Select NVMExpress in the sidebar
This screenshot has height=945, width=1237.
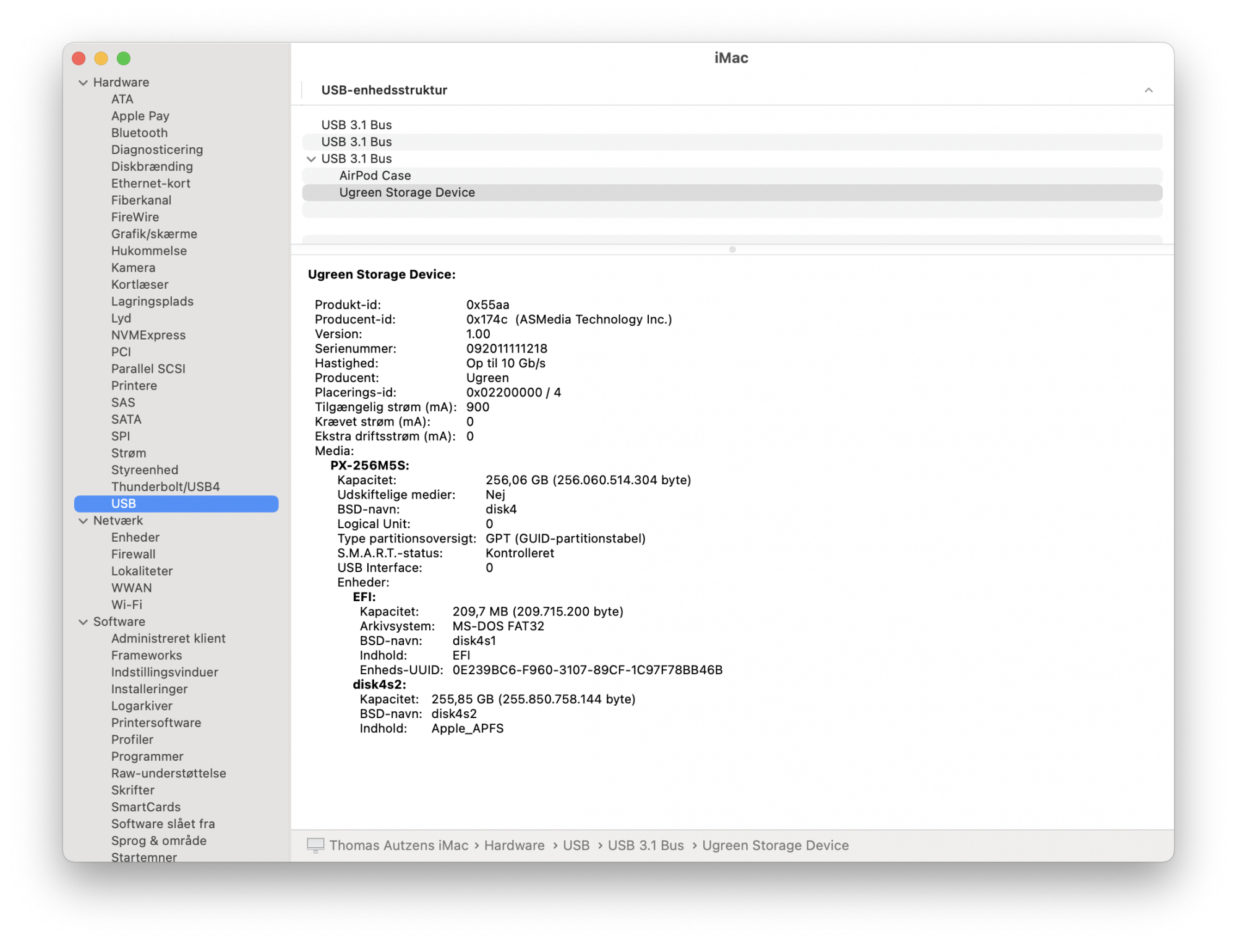(x=148, y=335)
